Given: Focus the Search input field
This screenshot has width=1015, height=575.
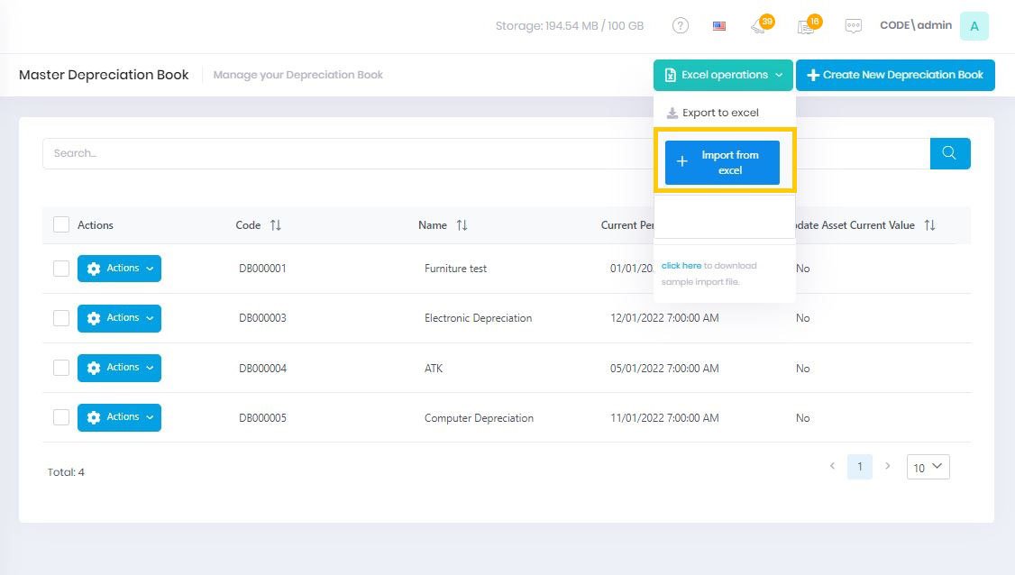Looking at the screenshot, I should tap(361, 153).
